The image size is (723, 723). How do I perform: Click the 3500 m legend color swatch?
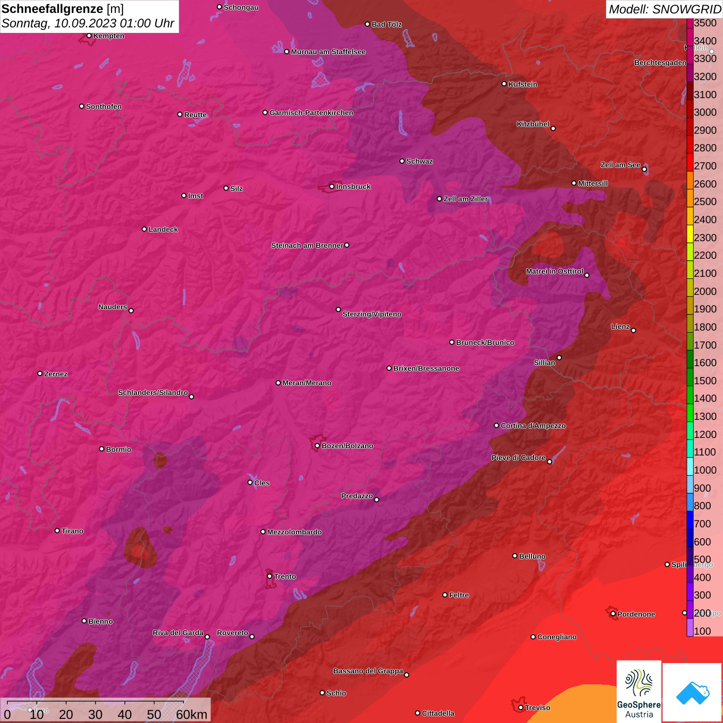point(689,23)
